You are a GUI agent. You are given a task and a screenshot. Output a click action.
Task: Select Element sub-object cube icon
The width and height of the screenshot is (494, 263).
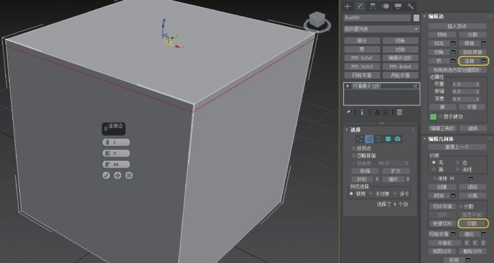(397, 139)
